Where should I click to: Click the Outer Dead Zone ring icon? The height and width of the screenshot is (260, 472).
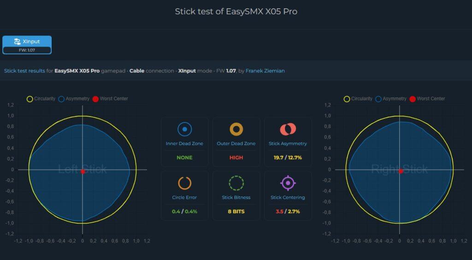pyautogui.click(x=236, y=129)
